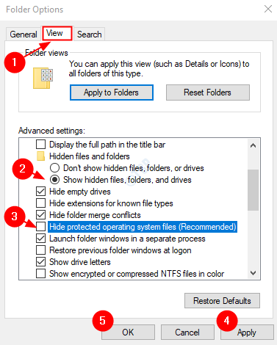The height and width of the screenshot is (345, 277).
Task: Uncheck Hide folder merge conflicts
Action: coord(40,215)
